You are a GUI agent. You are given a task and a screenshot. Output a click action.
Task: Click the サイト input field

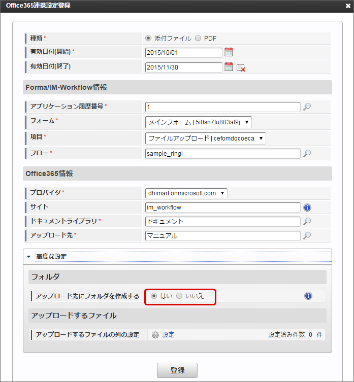[x=222, y=207]
